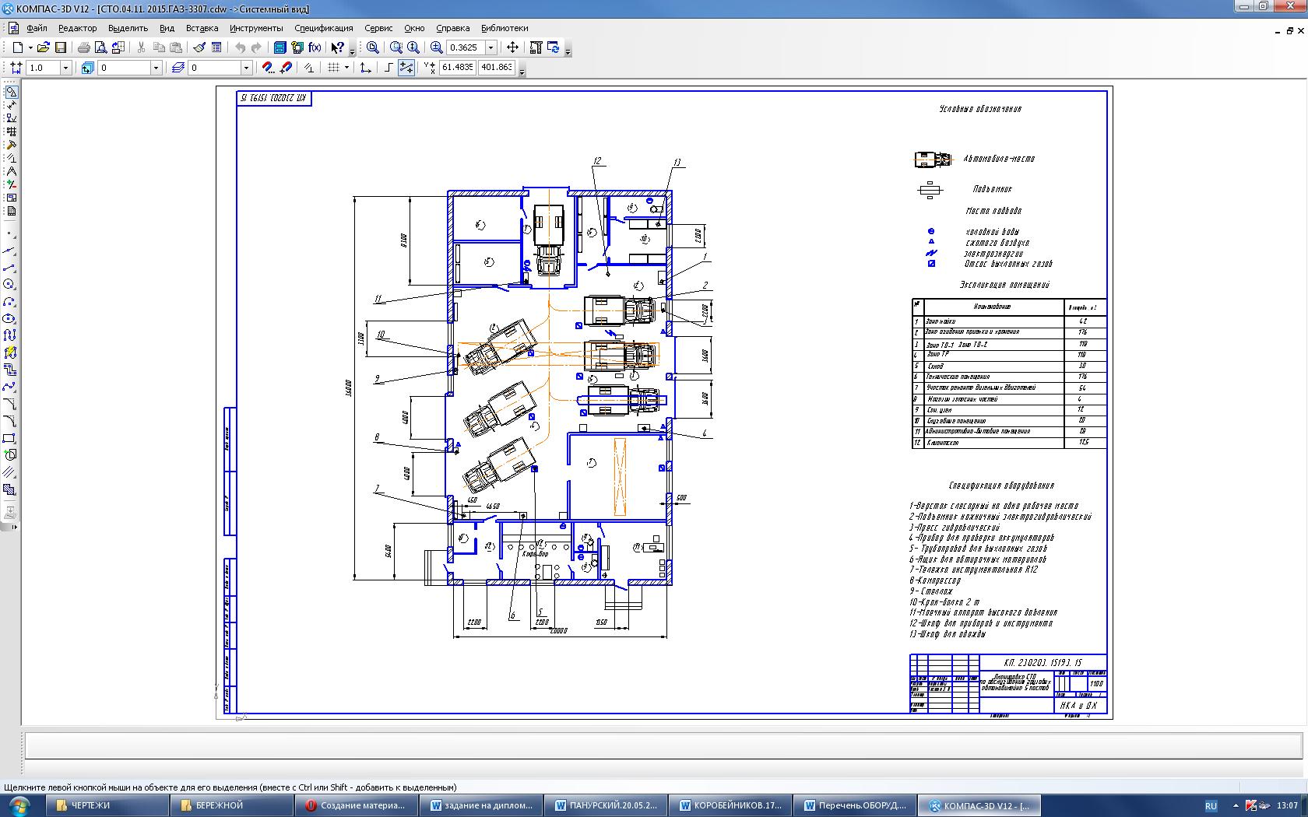Toggle orthogonal drawing mode
The image size is (1308, 817).
389,68
